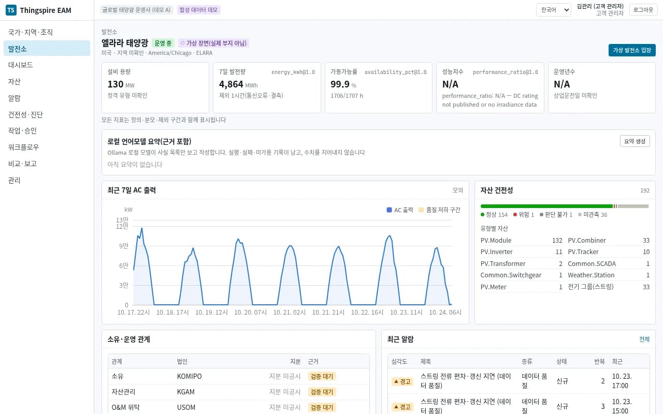Click the 정상 green status dot legend
Screen dimensions: 663x414
pos(483,214)
